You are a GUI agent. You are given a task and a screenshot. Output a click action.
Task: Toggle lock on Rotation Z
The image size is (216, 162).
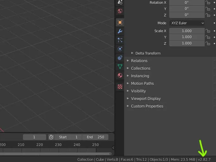[x=208, y=15]
